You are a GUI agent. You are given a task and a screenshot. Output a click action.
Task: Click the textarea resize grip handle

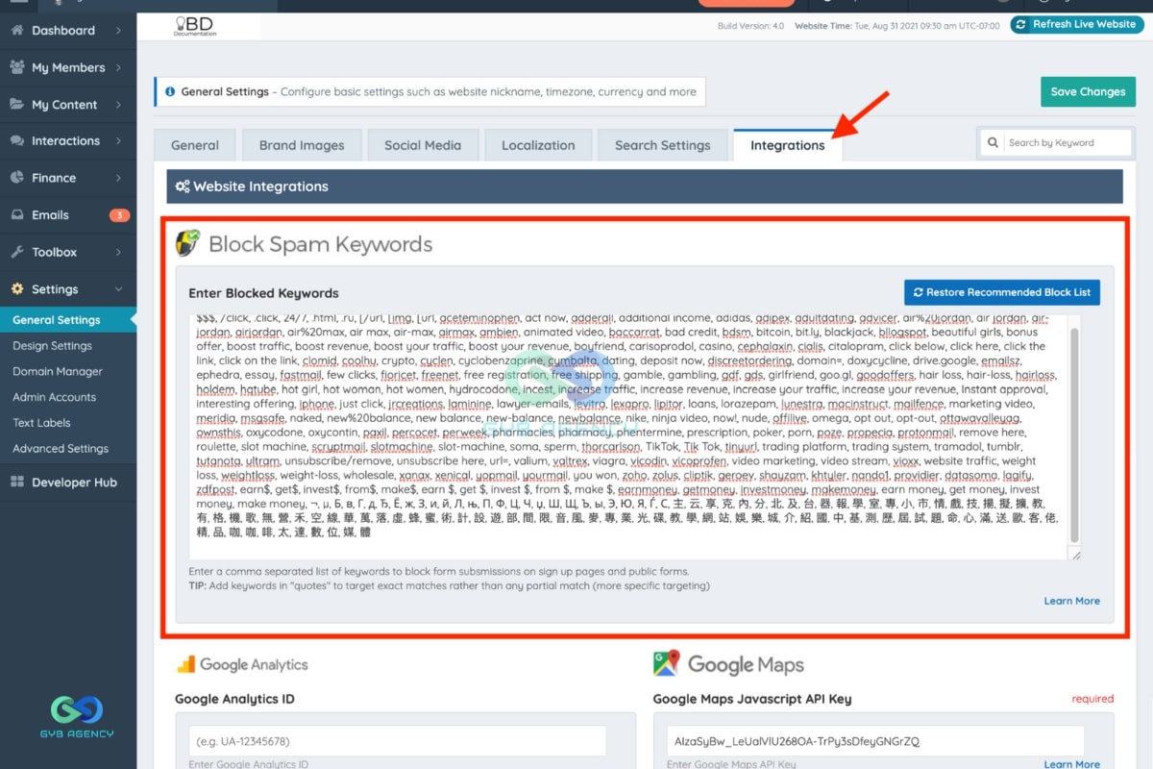(x=1076, y=555)
